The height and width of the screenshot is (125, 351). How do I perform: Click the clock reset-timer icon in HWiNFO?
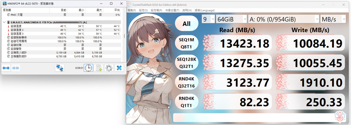click(x=89, y=68)
